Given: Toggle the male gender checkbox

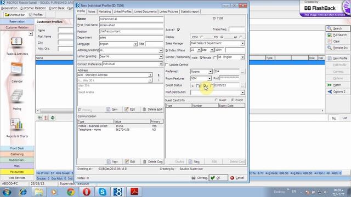Looking at the screenshot, I should [x=201, y=57].
